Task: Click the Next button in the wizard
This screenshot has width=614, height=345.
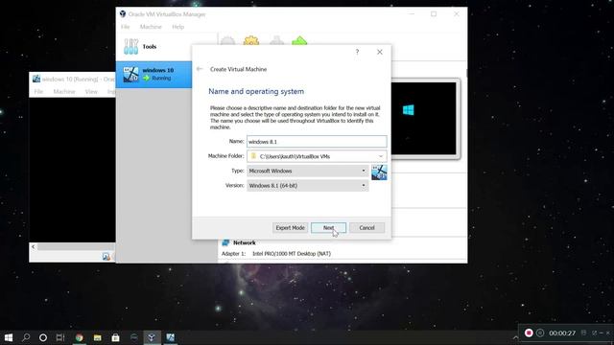Action: click(328, 228)
